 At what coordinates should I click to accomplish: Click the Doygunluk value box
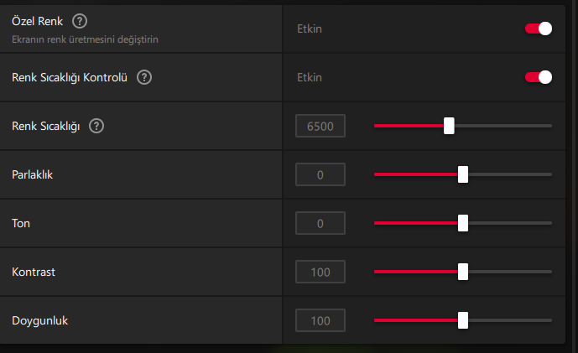point(320,320)
